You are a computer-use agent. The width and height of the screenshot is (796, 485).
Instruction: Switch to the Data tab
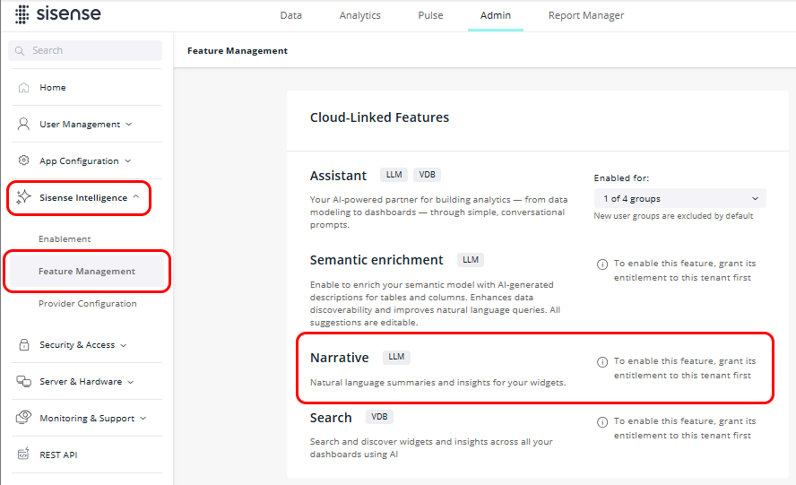click(x=291, y=15)
